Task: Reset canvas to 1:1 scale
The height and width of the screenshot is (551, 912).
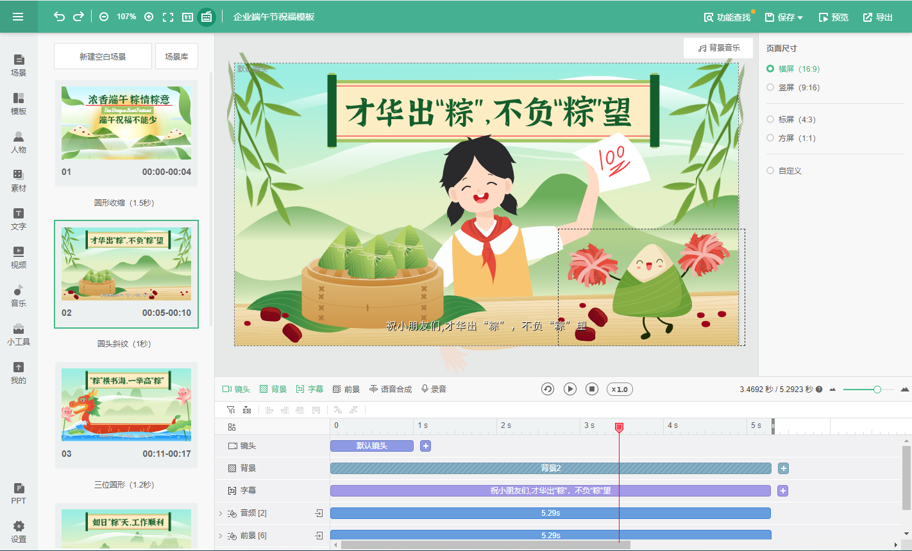Action: pos(187,17)
